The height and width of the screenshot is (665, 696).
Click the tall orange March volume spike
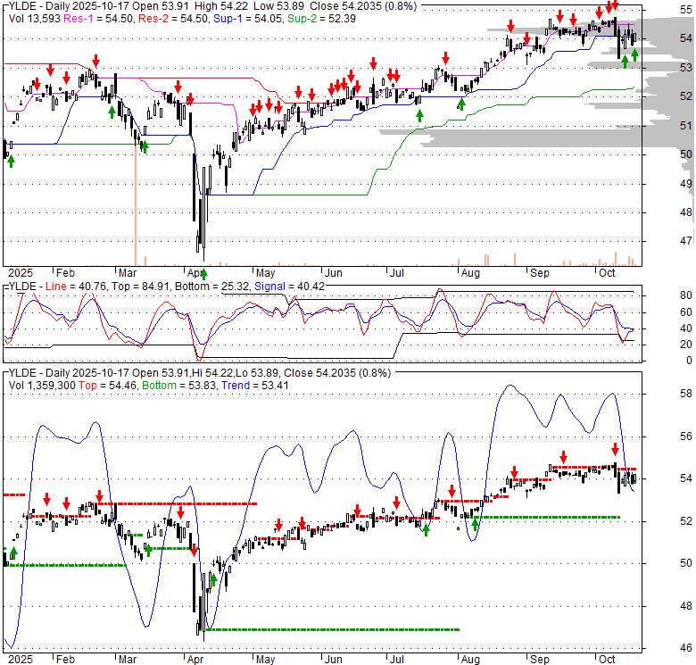(x=135, y=205)
